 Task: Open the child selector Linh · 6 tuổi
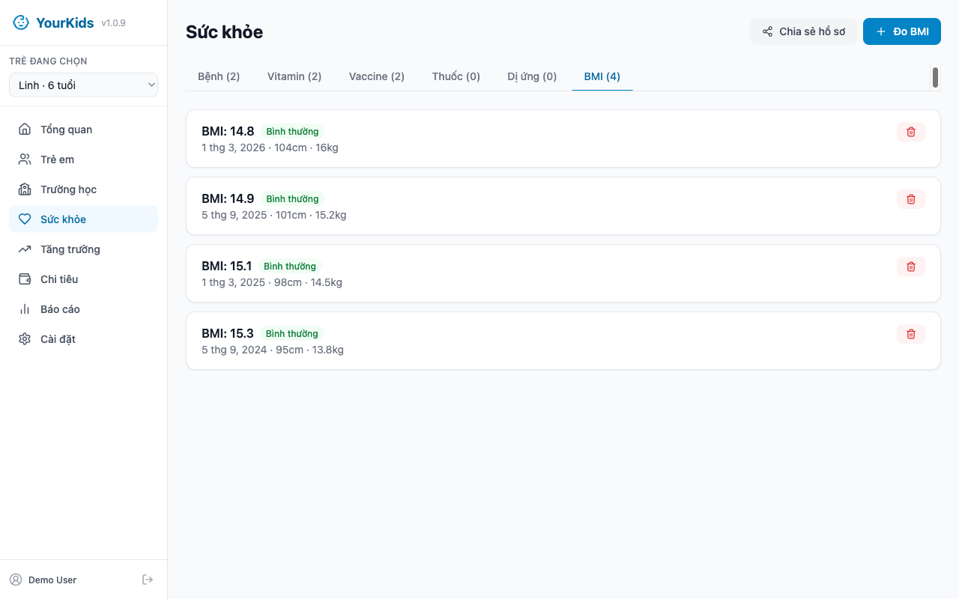83,85
